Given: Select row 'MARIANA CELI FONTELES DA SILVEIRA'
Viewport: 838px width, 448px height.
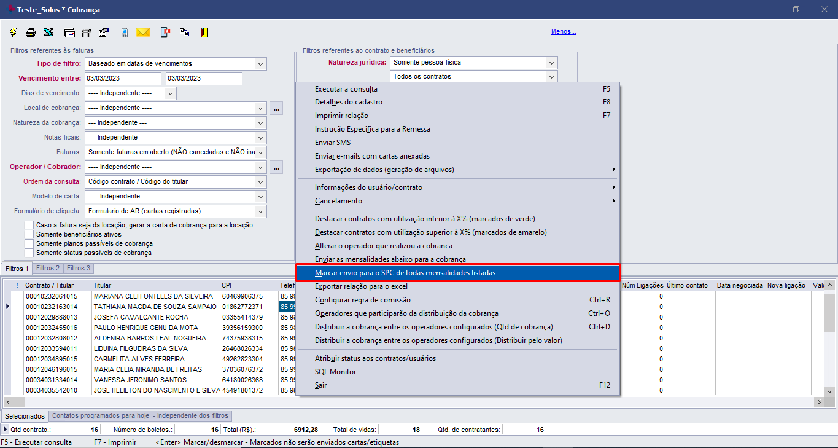Looking at the screenshot, I should (x=153, y=296).
